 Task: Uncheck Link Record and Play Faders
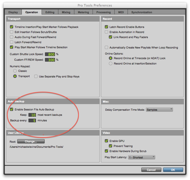(110, 37)
